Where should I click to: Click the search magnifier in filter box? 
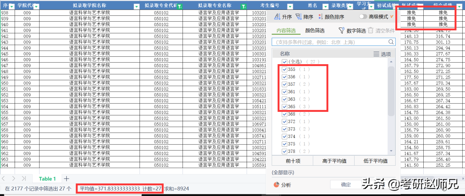tap(391, 42)
